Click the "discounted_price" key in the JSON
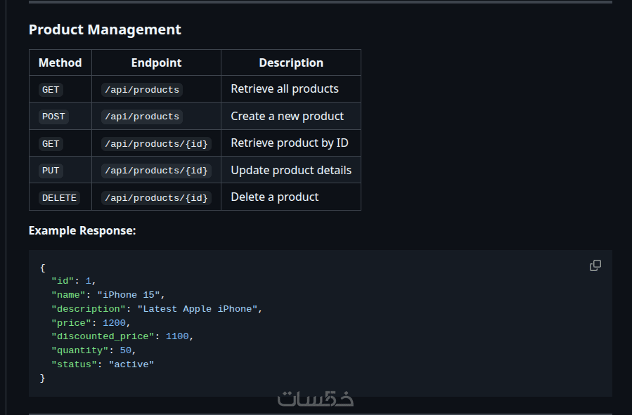This screenshot has width=632, height=415. (103, 336)
